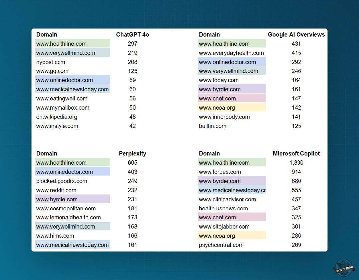Image resolution: width=359 pixels, height=280 pixels.
Task: Select www.medicalnewstoday.com in the Perplexity table
Action: 72,245
